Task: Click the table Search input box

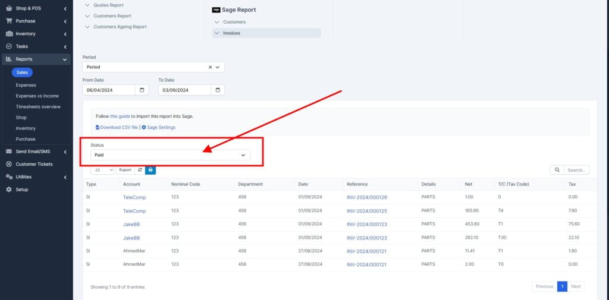Action: 577,170
